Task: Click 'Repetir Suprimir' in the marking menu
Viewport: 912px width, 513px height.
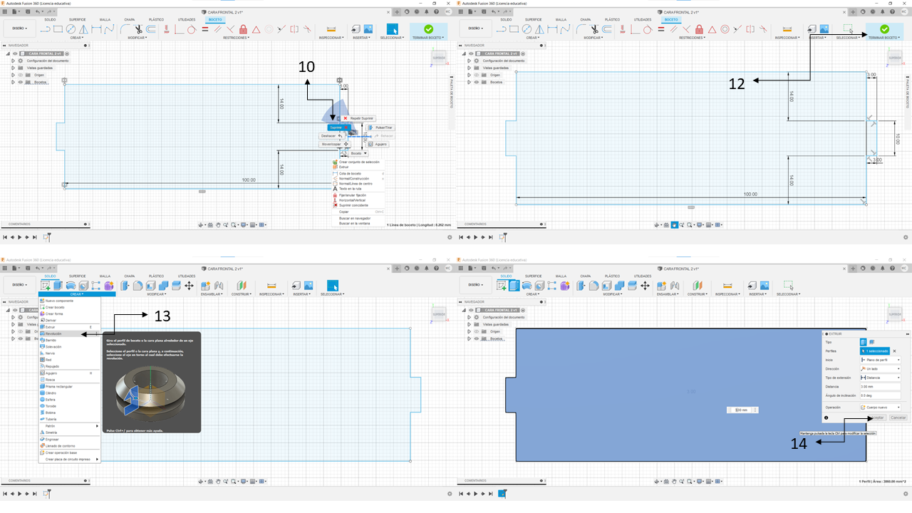Action: [x=358, y=118]
